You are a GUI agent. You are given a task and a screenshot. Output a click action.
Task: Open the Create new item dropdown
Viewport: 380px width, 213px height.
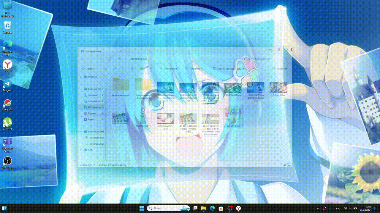pos(89,69)
